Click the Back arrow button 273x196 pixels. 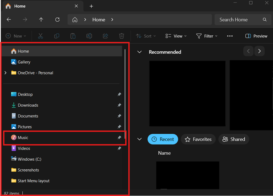click(x=9, y=20)
